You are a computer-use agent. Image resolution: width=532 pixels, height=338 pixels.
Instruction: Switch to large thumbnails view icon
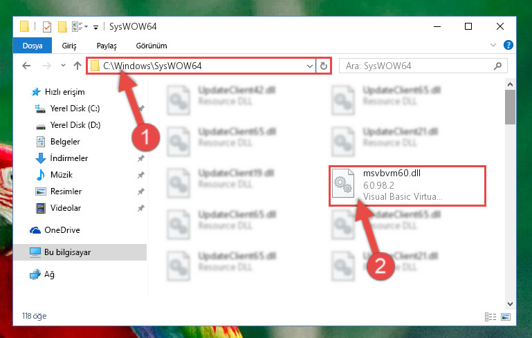[506, 317]
